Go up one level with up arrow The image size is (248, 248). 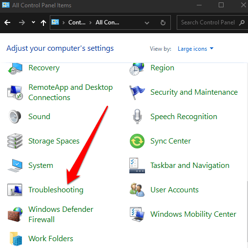pyautogui.click(x=43, y=22)
